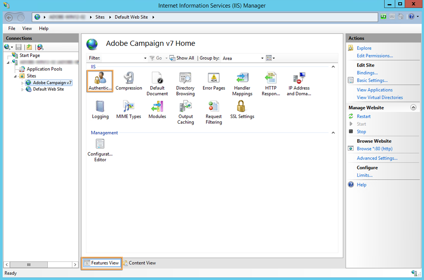Viewport: 424px width, 280px height.
Task: Select Start Page in Connections tree
Action: (29, 55)
